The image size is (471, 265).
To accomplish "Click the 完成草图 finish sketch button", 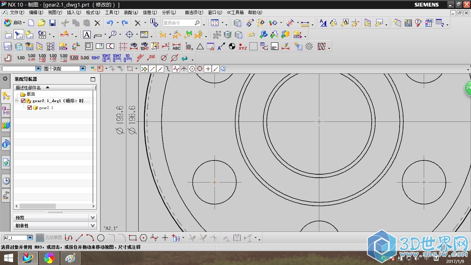I will (x=49, y=238).
